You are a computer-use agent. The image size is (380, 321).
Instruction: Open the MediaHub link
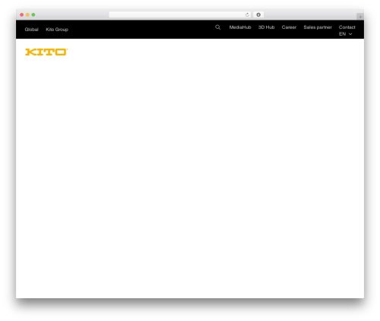tap(240, 27)
